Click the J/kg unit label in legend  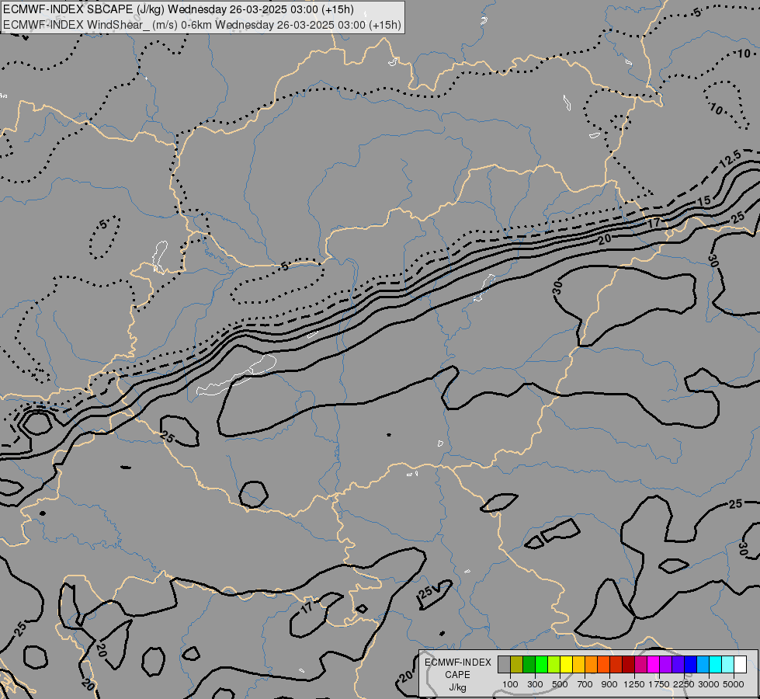click(x=457, y=688)
